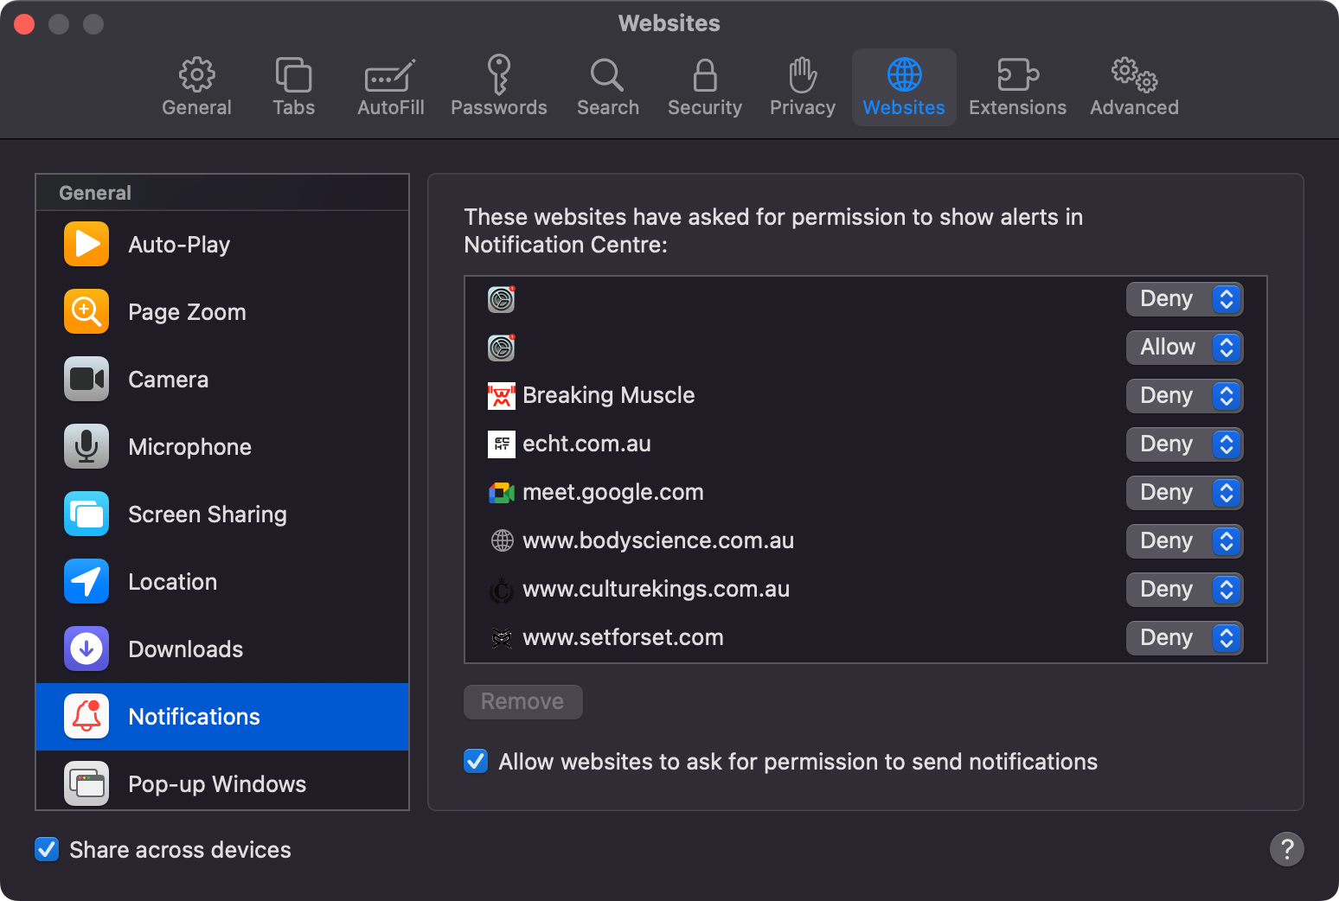1339x901 pixels.
Task: Select the www.setforset.com site name
Action: [623, 637]
